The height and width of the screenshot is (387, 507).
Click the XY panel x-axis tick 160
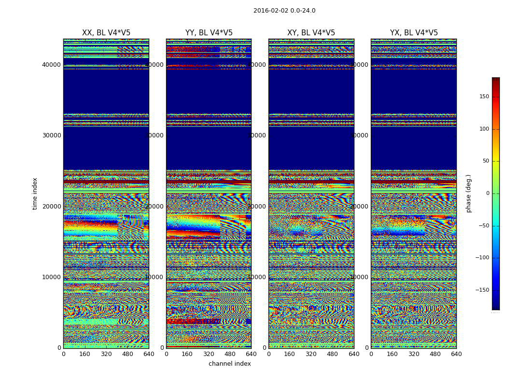[290, 354]
